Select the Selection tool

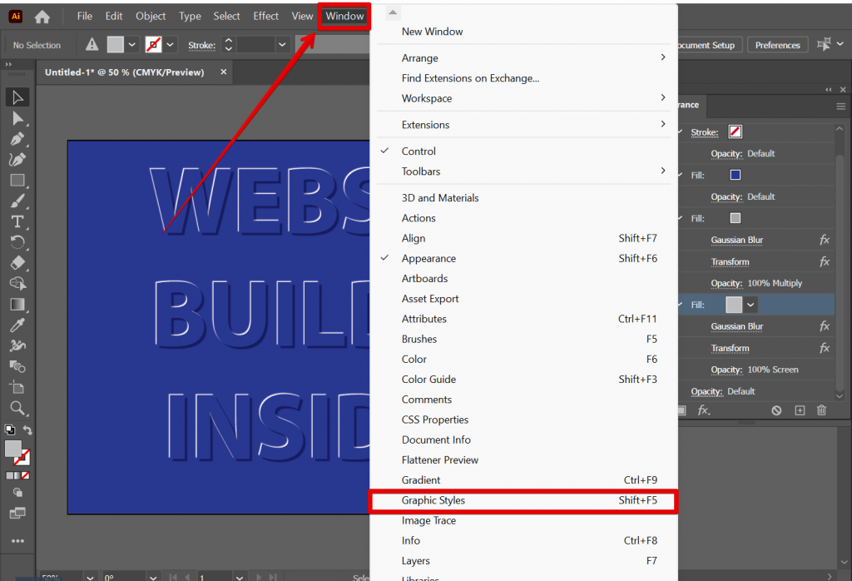point(18,97)
